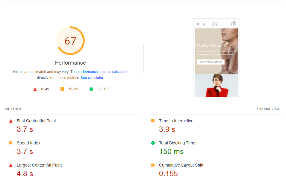Screen dimensions: 286x180
Task: Click the orange square beside Speed Index
Action: [10, 143]
